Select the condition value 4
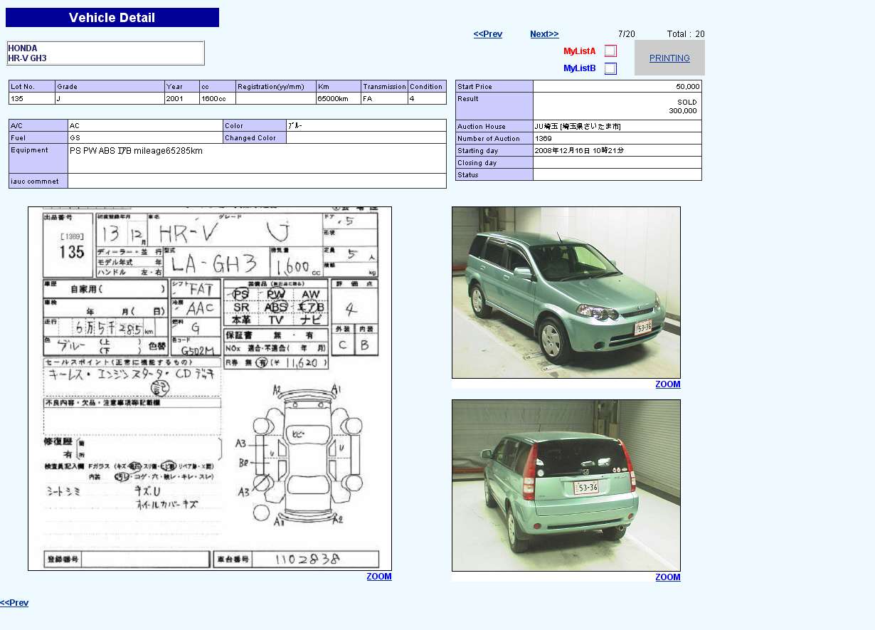 (427, 99)
